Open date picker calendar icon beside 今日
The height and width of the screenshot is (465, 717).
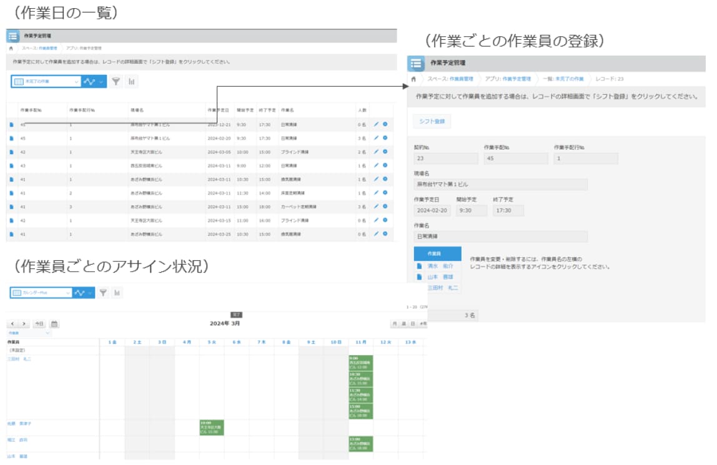[54, 325]
